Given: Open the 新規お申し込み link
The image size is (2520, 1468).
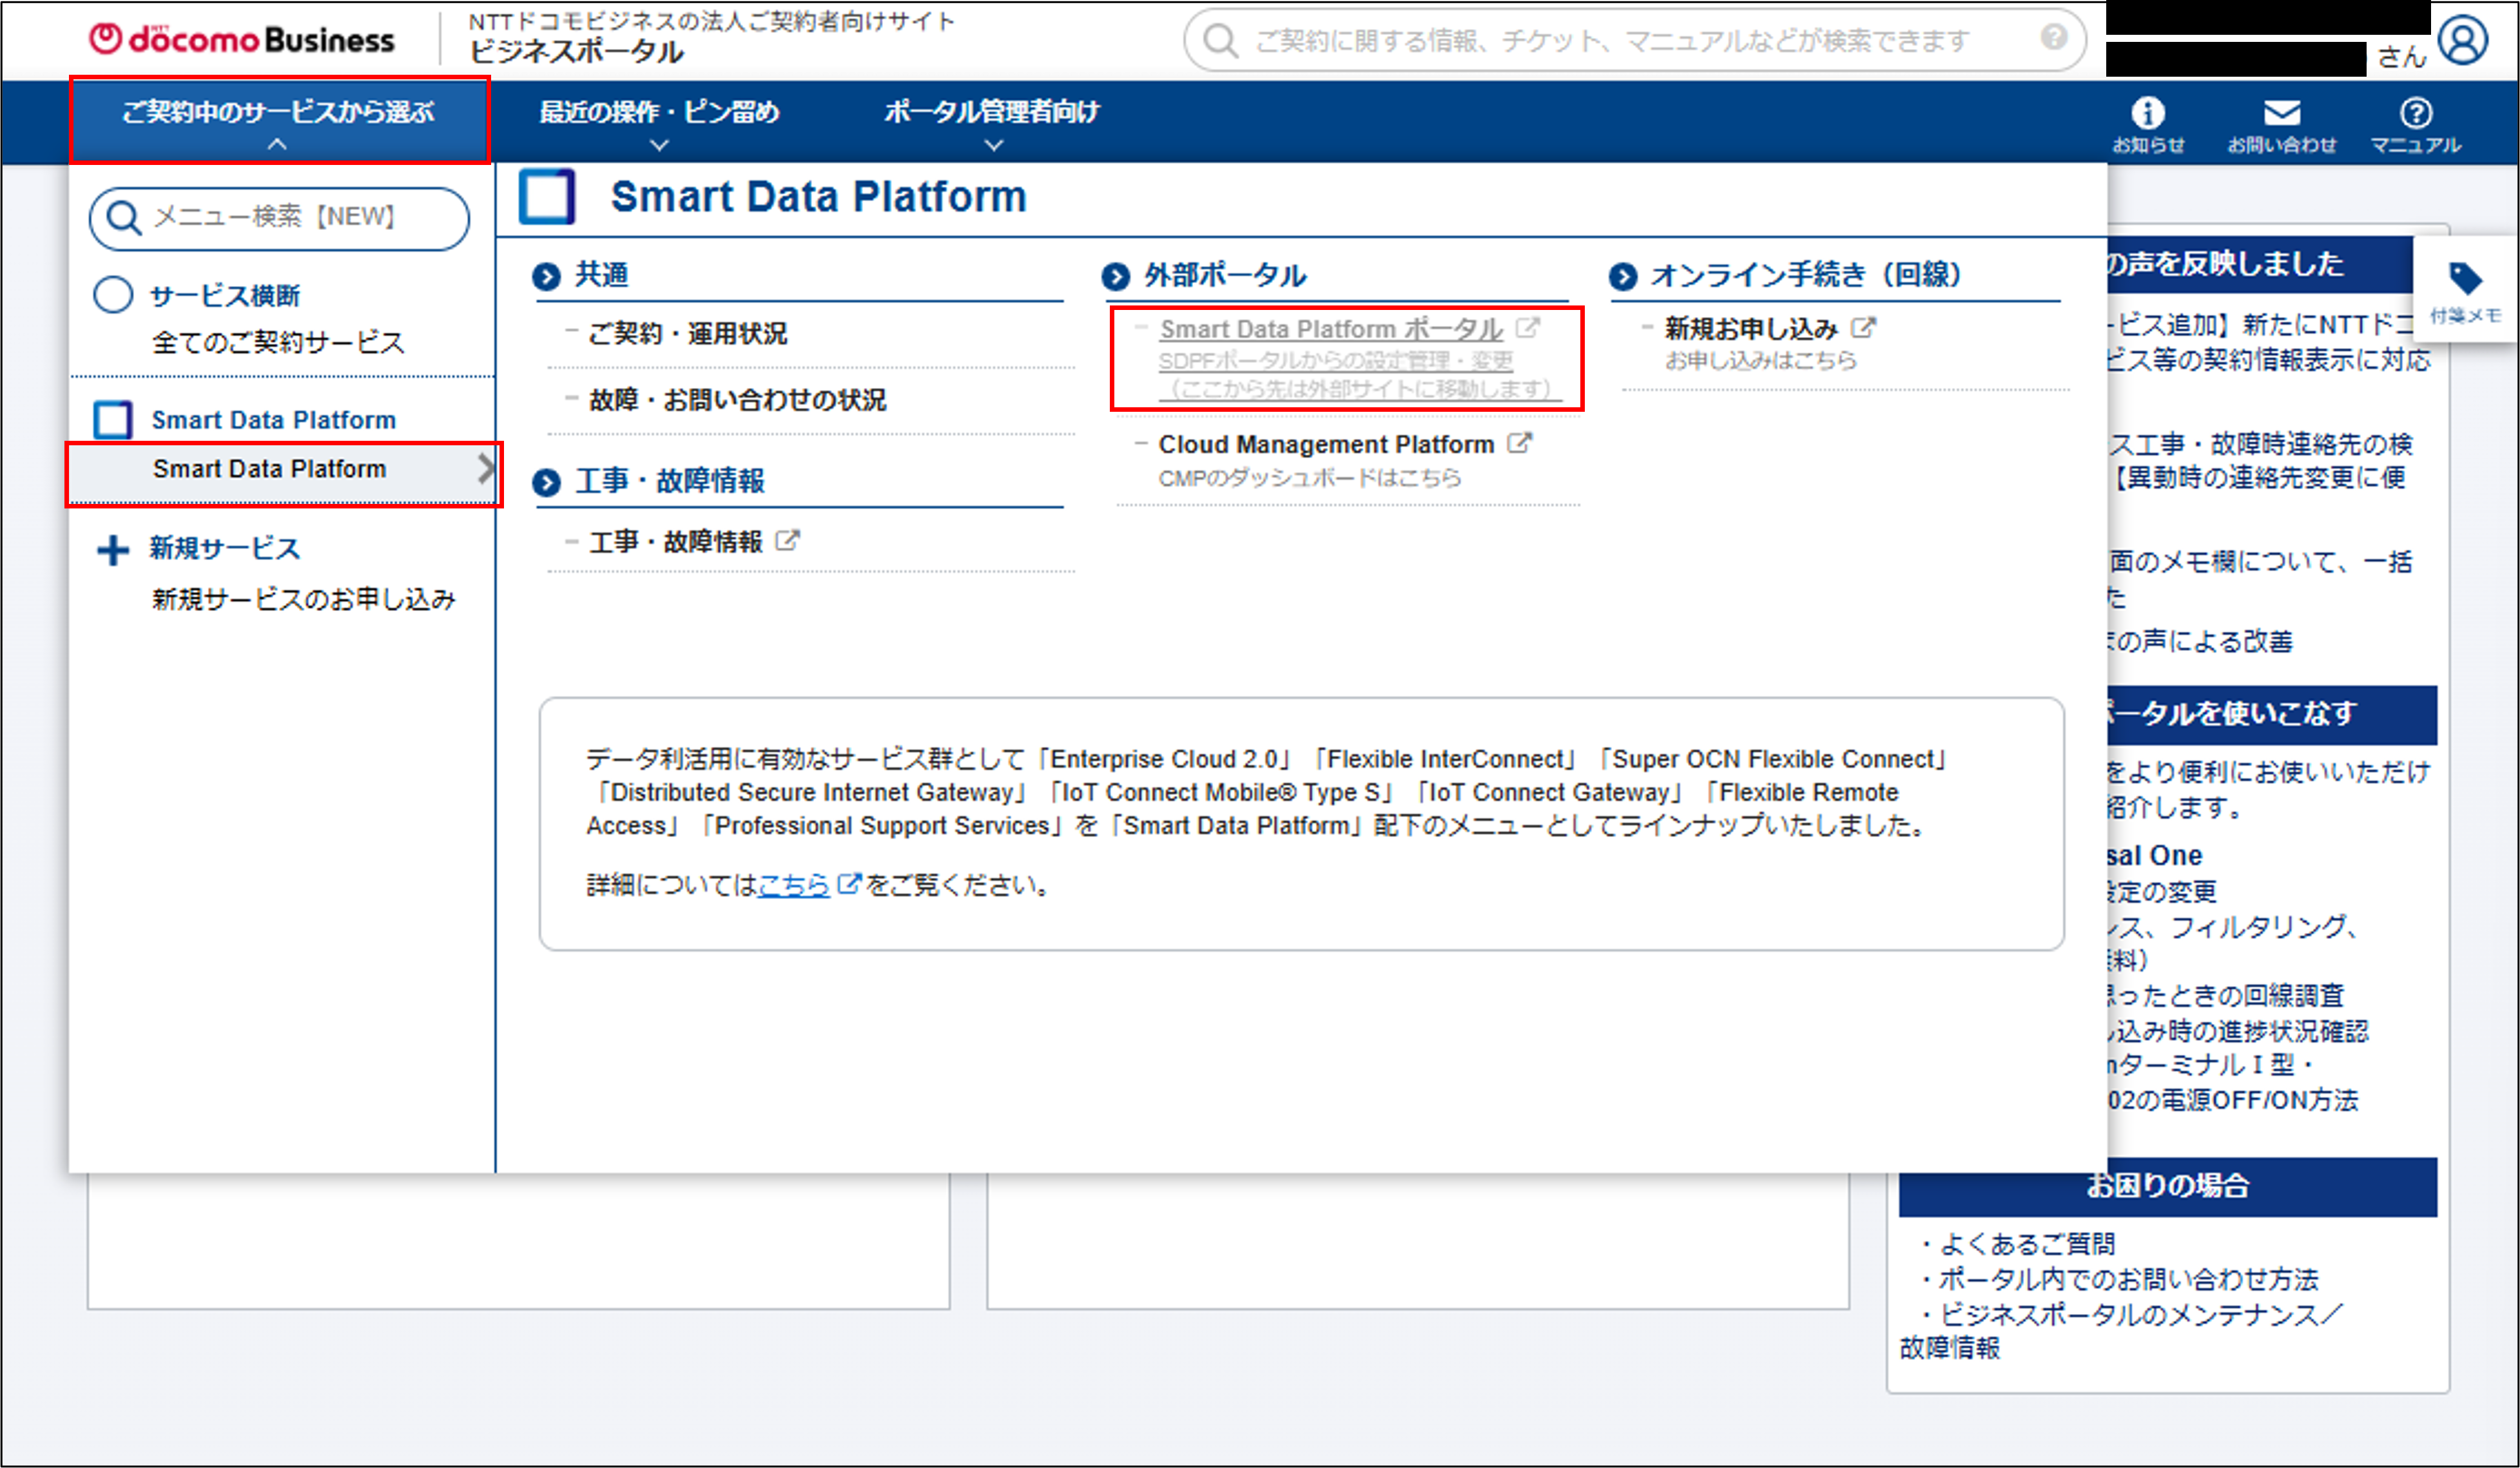Looking at the screenshot, I should (1751, 328).
